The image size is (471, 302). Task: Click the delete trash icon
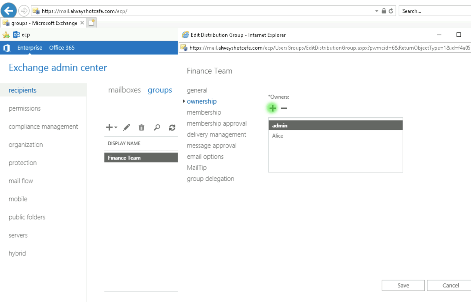(141, 127)
